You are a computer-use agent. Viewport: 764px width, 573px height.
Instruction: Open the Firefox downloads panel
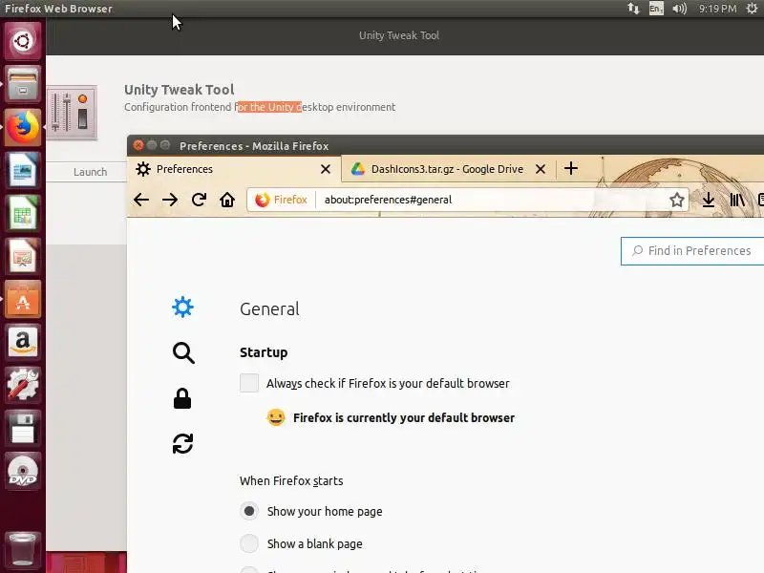[x=709, y=200]
